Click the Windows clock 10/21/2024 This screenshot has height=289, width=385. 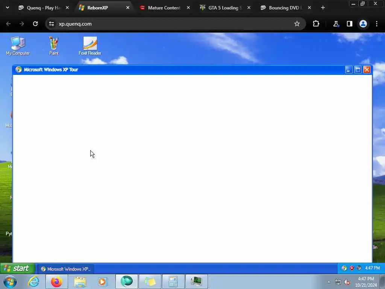[x=366, y=282]
